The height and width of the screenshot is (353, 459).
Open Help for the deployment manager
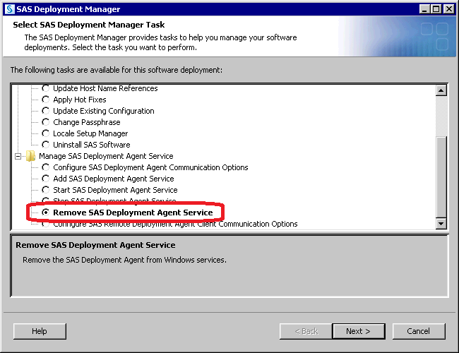40,331
